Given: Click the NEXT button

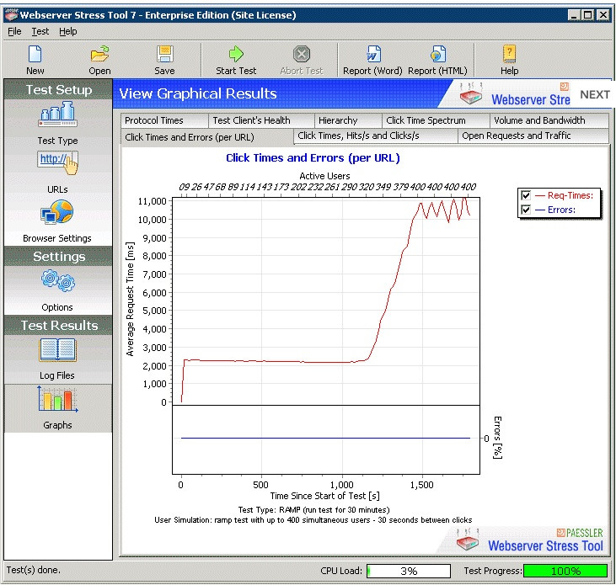Looking at the screenshot, I should [595, 94].
